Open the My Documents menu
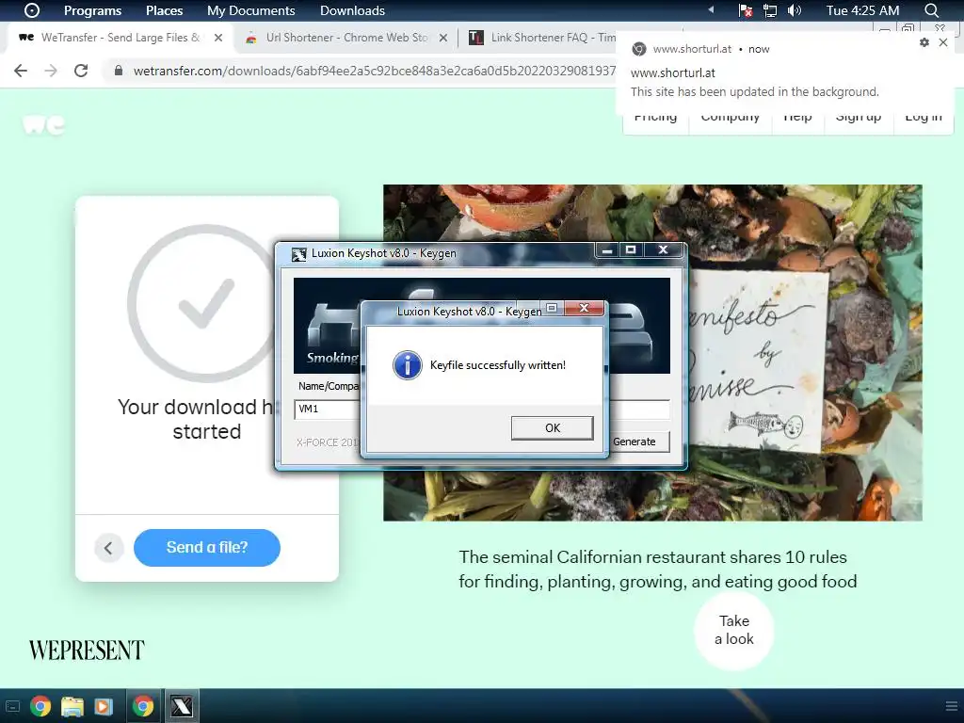The image size is (964, 723). tap(250, 10)
